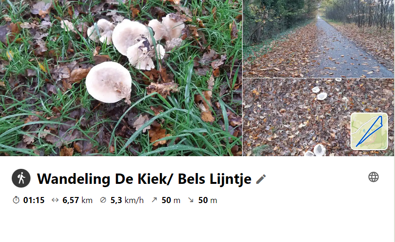The height and width of the screenshot is (242, 395).
Task: Click the 50 m ascent value
Action: pos(171,200)
